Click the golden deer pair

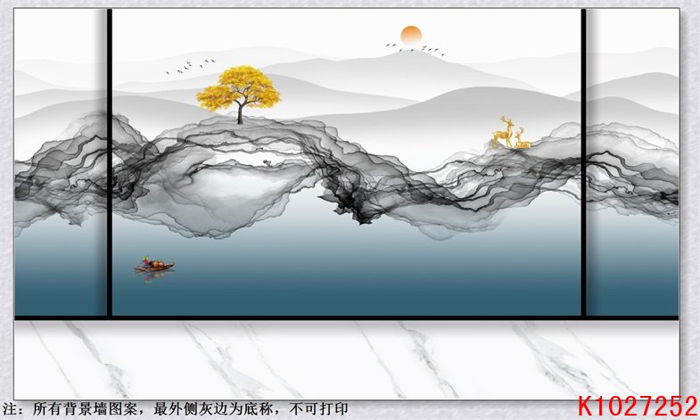[512, 133]
